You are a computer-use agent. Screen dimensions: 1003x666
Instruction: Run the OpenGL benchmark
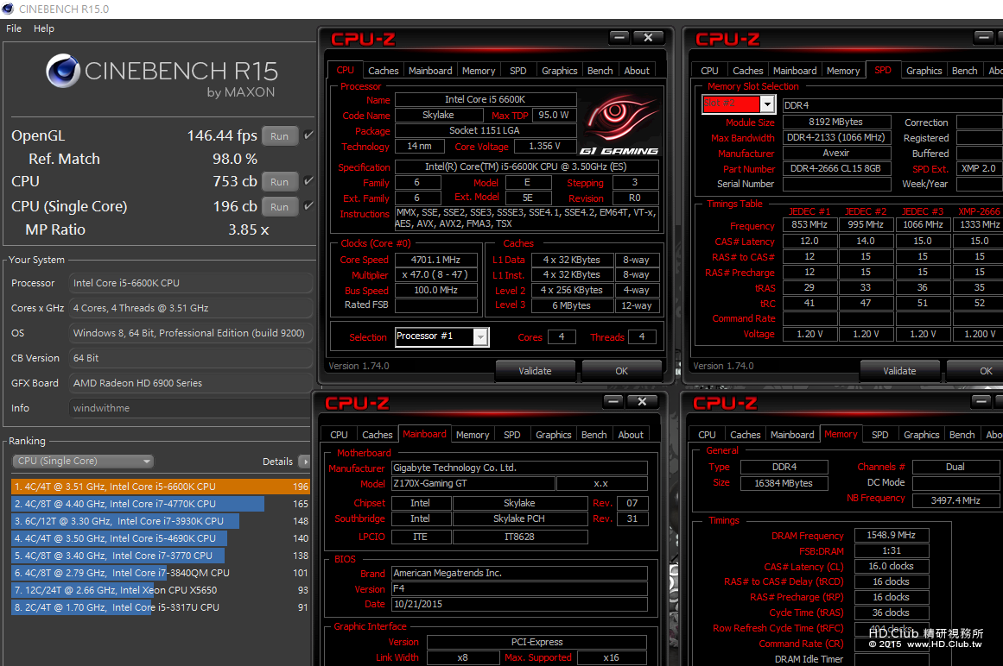click(x=280, y=136)
